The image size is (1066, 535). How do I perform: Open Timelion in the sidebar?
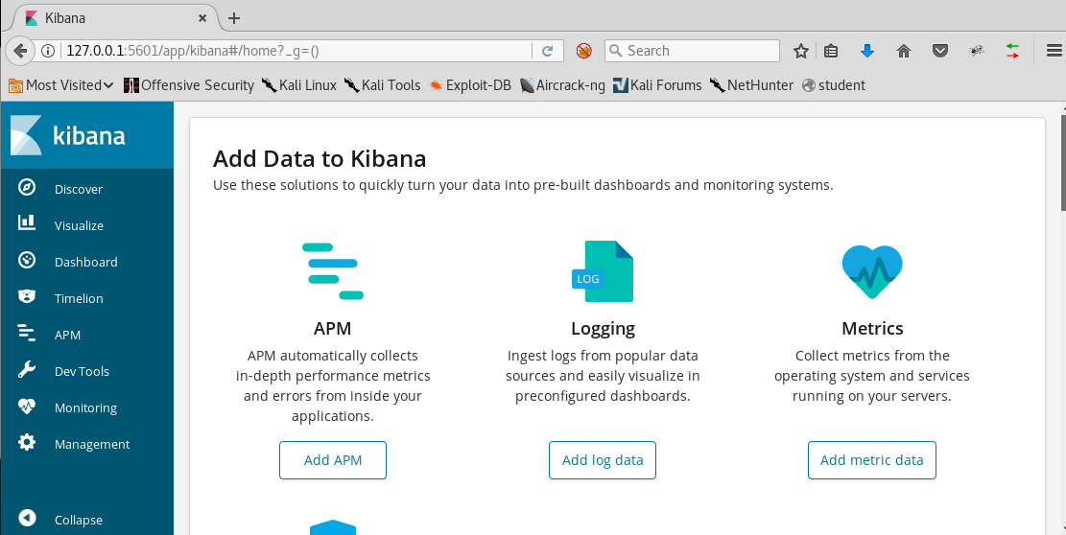pyautogui.click(x=78, y=298)
